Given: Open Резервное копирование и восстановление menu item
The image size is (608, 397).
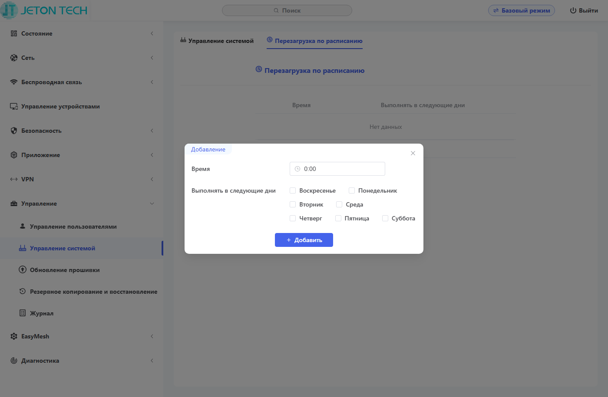Looking at the screenshot, I should (x=93, y=292).
